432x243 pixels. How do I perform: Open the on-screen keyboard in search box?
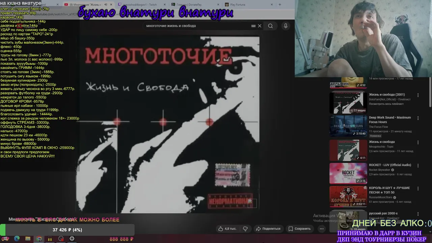click(253, 26)
